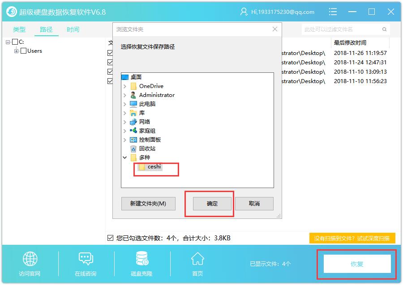Toggle the 您已勾选文件数 checkbox
Viewport: 403px width, 285px height.
point(111,238)
